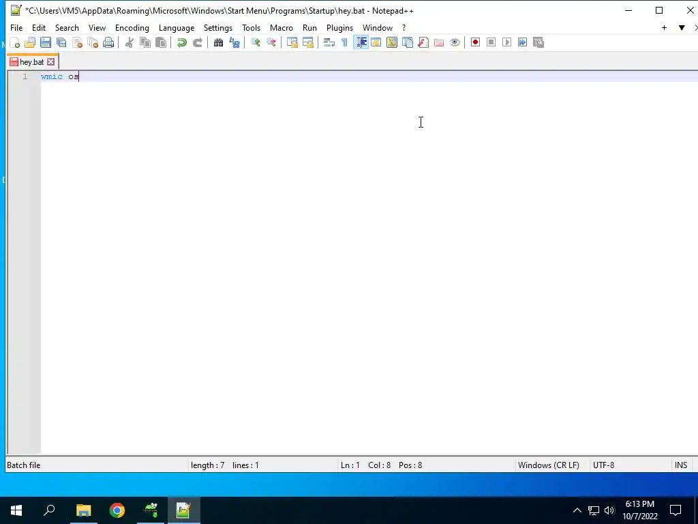Open the Function List icon

pyautogui.click(x=423, y=42)
